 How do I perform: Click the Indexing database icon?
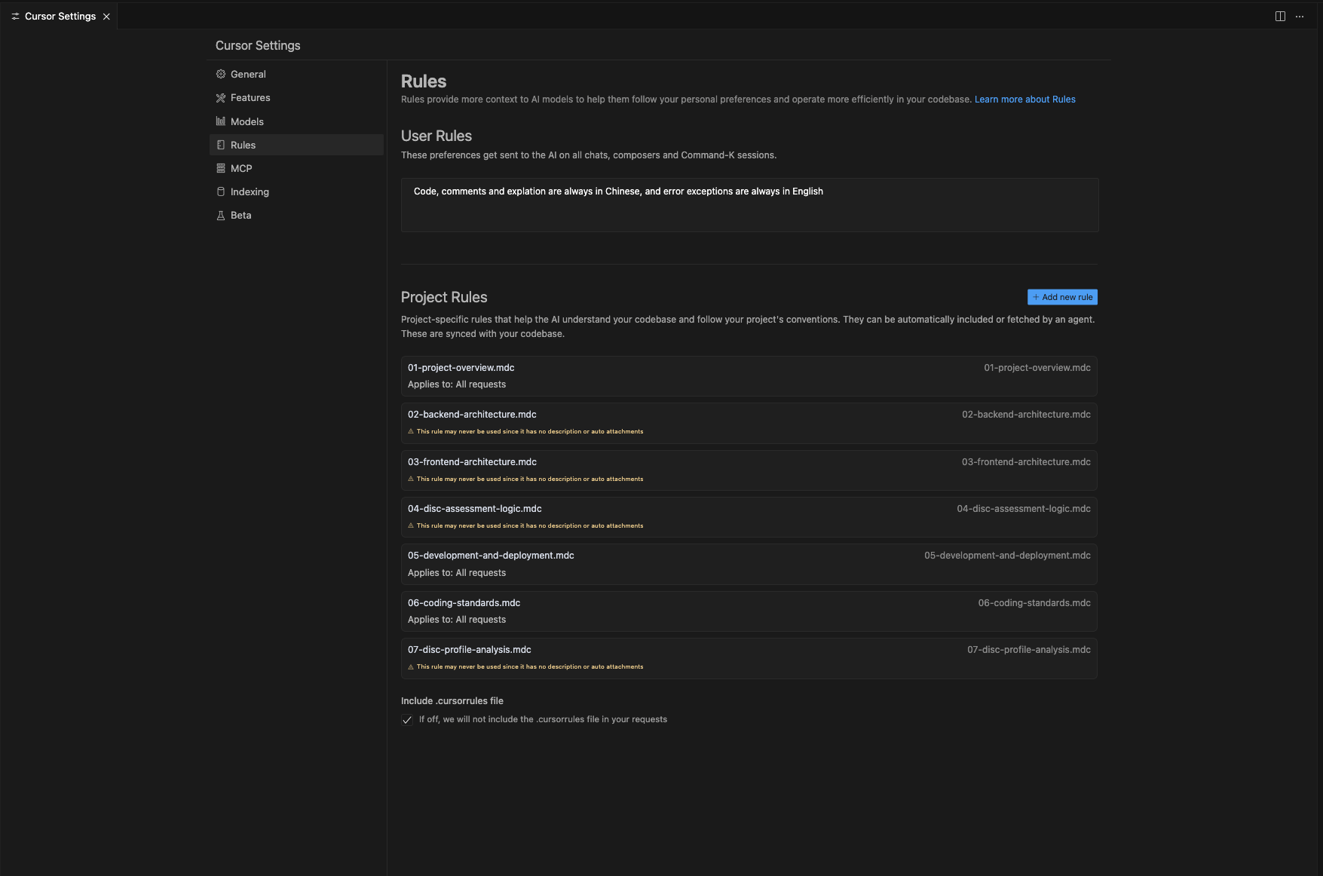pos(221,191)
